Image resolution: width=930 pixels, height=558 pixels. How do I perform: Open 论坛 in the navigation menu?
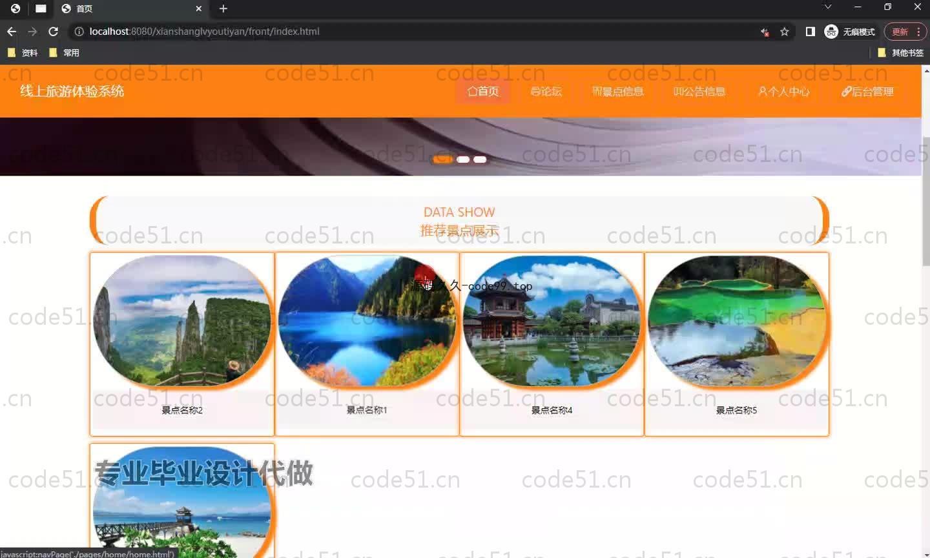[546, 91]
